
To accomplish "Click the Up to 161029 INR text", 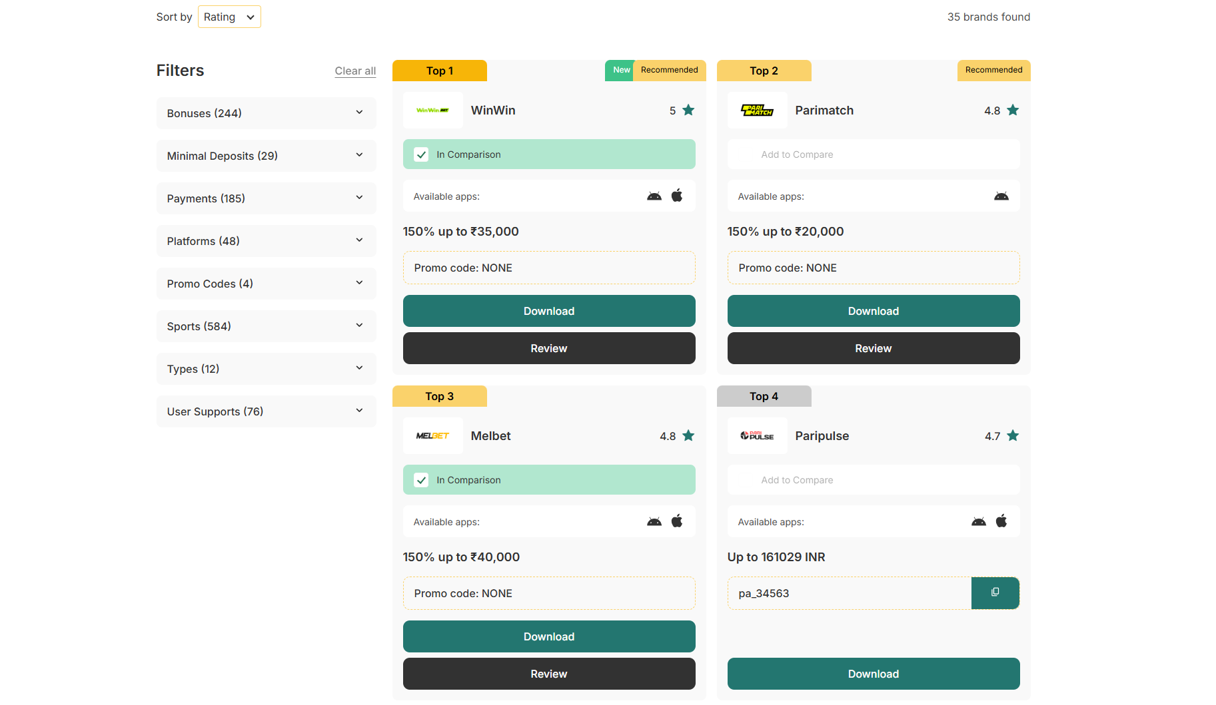I will coord(776,557).
